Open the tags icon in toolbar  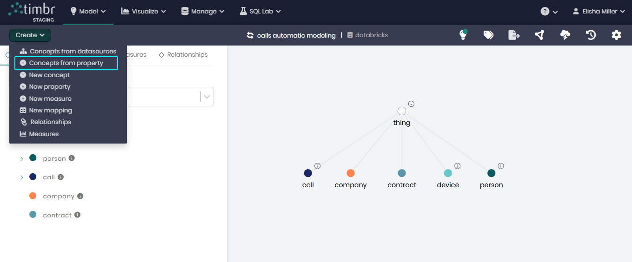488,35
